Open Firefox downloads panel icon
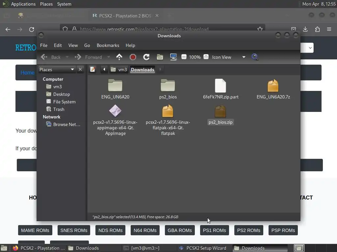The width and height of the screenshot is (337, 252). (305, 29)
